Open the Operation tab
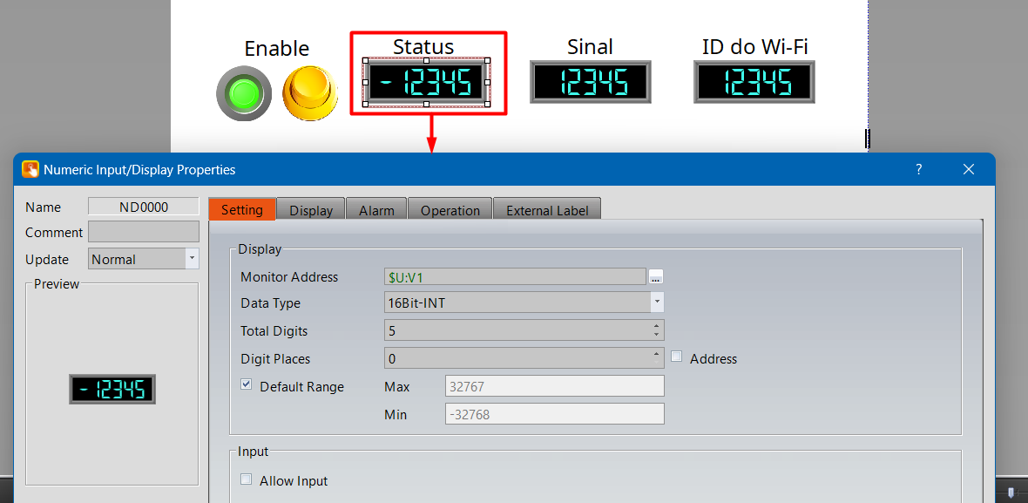 (450, 210)
